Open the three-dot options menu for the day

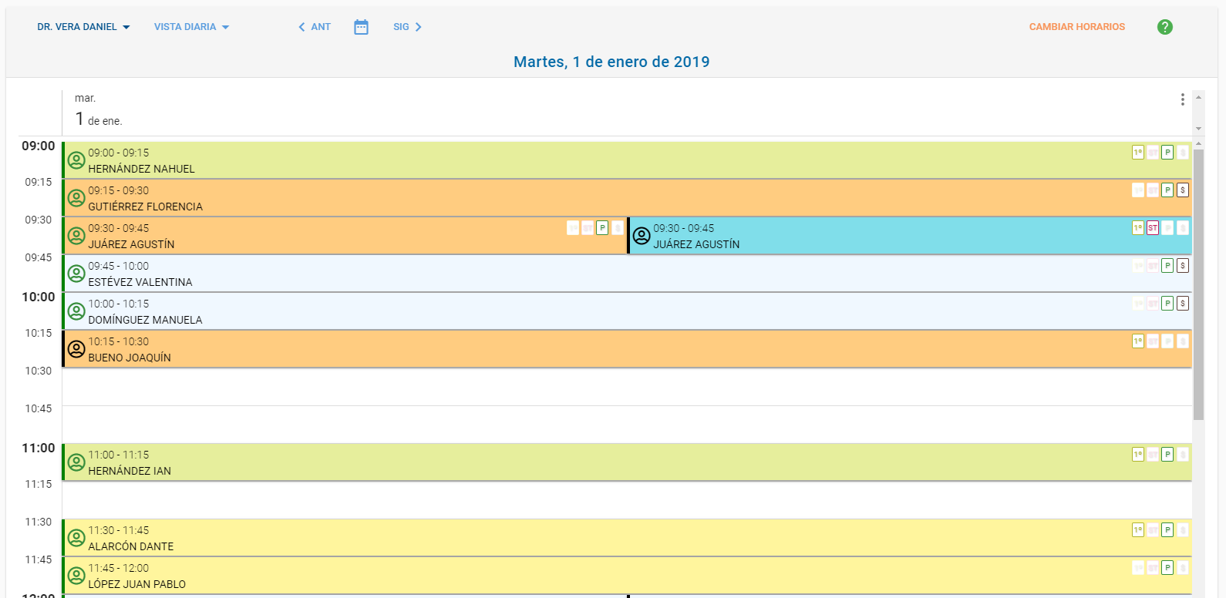(1182, 99)
